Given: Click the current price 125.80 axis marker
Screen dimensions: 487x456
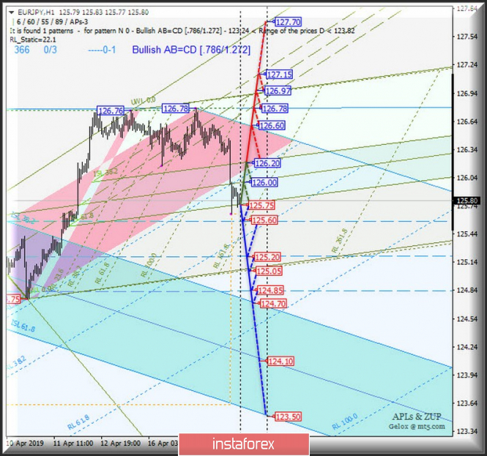Looking at the screenshot, I should 466,201.
